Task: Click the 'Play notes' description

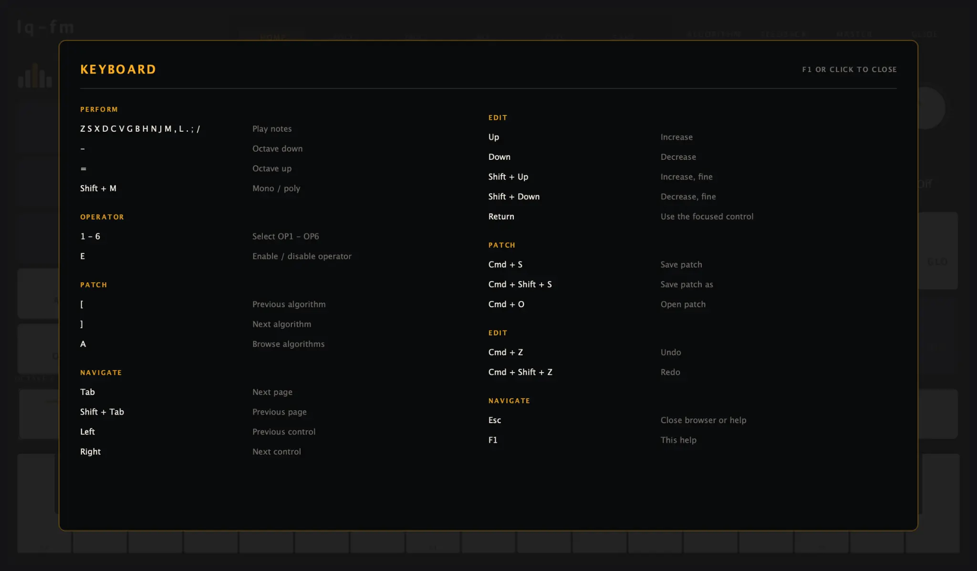Action: point(272,129)
